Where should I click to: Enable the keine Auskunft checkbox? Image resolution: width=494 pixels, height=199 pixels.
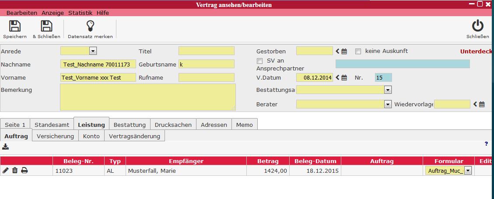pyautogui.click(x=358, y=51)
